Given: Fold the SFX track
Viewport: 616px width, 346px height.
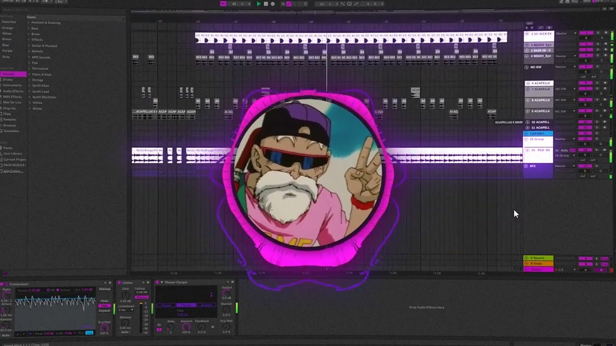Looking at the screenshot, I should (526, 166).
